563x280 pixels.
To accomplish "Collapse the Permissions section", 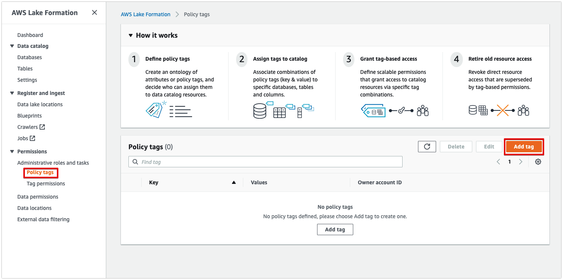I will tap(12, 151).
